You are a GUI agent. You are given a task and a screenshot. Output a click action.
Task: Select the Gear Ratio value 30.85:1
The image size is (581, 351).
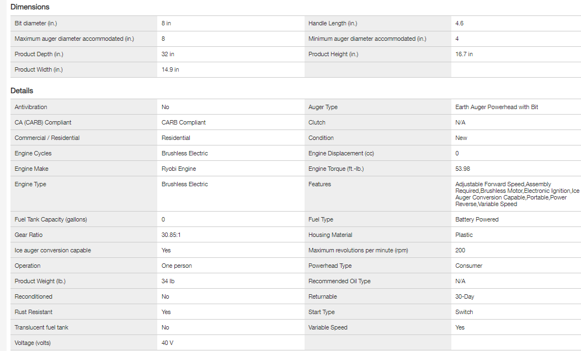coord(172,235)
